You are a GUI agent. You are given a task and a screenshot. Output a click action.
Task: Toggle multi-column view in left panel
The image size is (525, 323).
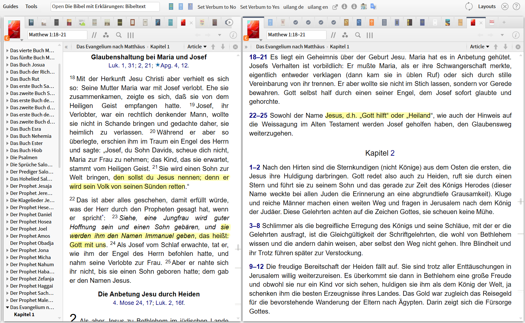pos(131,35)
